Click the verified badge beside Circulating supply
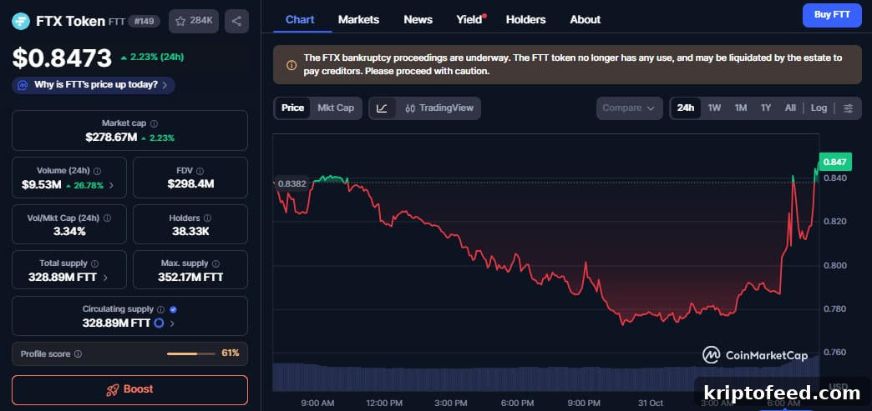Screen dimensions: 872x411 pos(173,309)
